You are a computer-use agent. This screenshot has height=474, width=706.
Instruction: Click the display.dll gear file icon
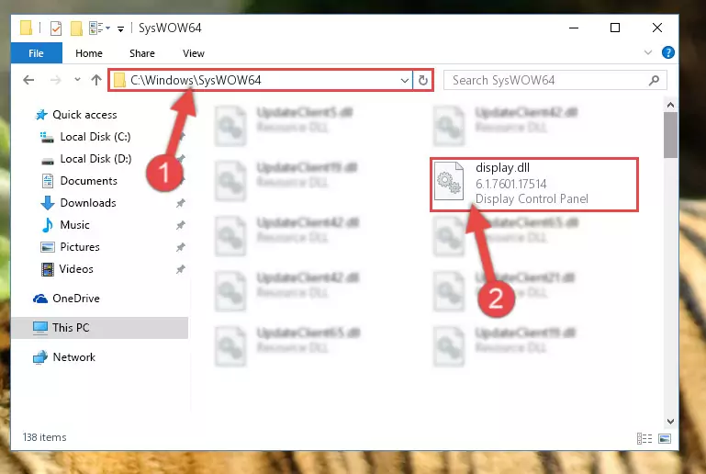click(x=449, y=181)
